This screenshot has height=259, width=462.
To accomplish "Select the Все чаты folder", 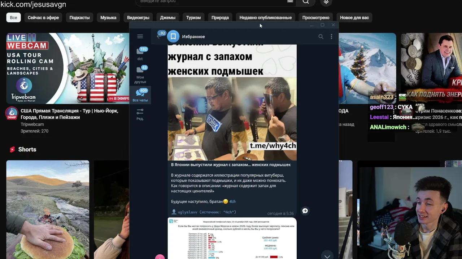I will [x=140, y=95].
